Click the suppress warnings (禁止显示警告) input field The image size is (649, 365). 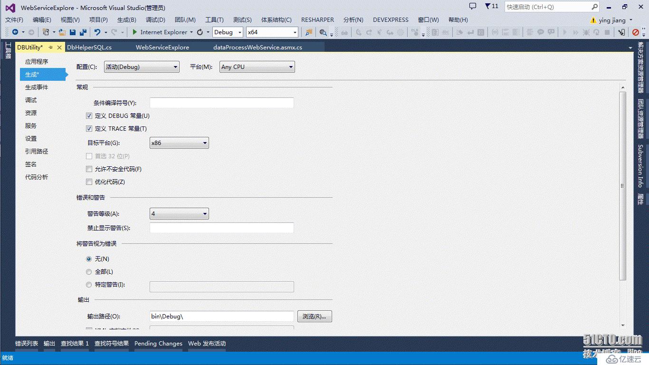221,228
